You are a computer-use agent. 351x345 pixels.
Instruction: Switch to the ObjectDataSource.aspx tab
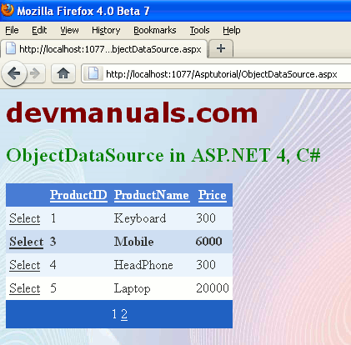[x=103, y=49]
